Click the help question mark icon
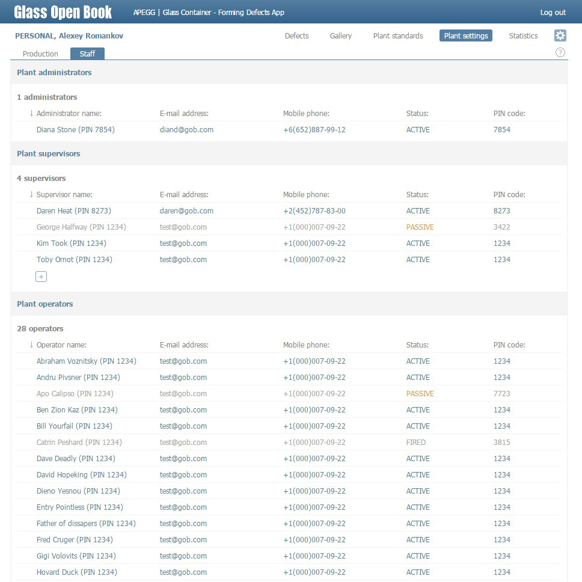Viewport: 582px width, 582px height. 560,53
